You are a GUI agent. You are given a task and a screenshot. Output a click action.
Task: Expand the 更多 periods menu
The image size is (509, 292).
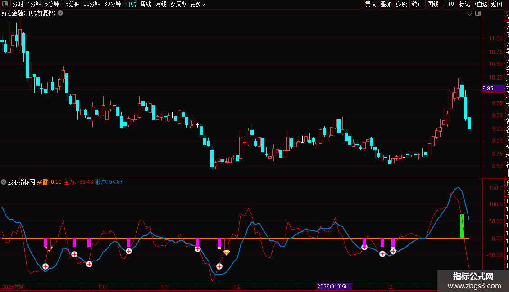[198, 4]
